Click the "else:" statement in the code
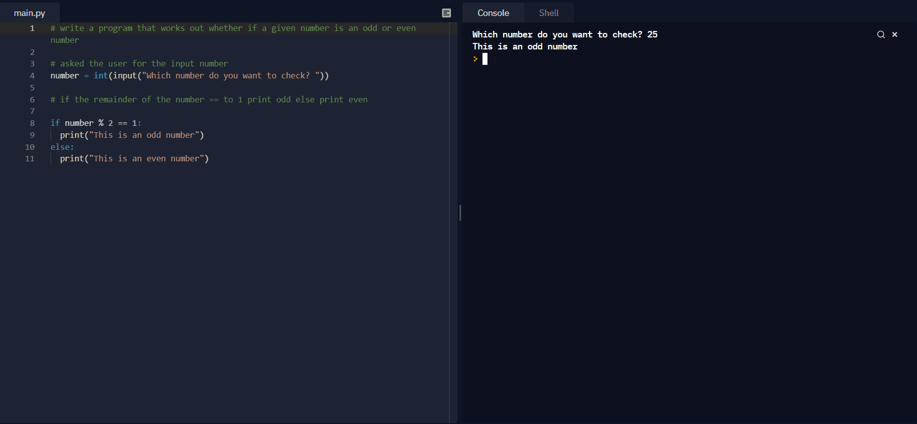The width and height of the screenshot is (917, 424). (62, 147)
